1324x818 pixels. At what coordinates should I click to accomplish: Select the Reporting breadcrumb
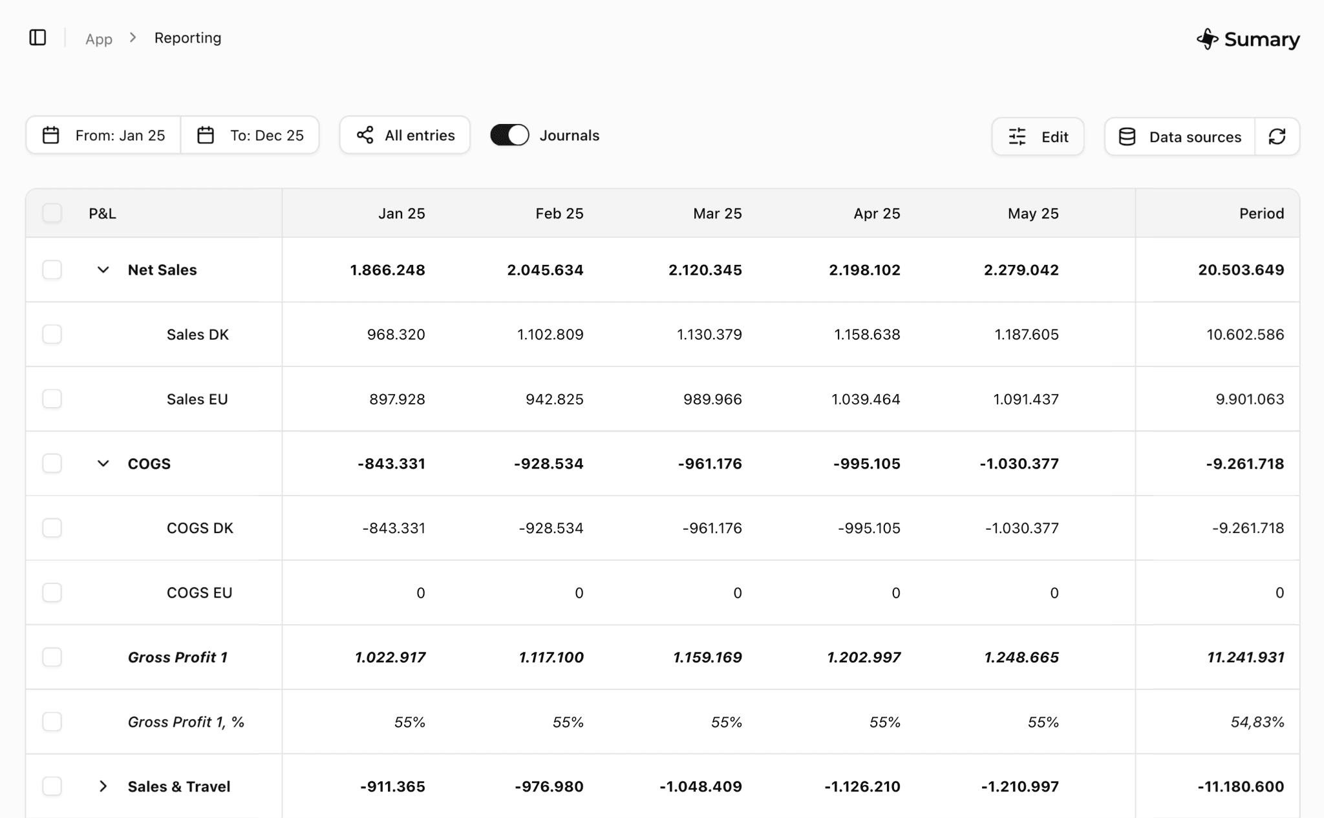[x=187, y=37]
